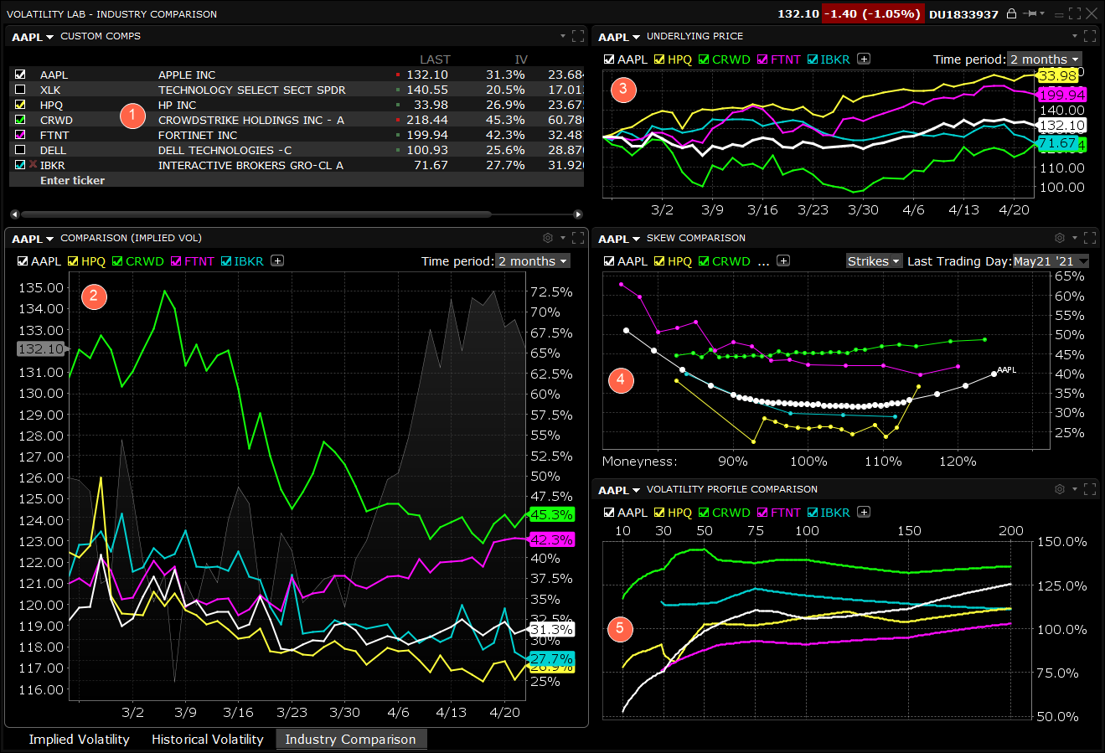Toggle the AAPL checkbox in Custom Comps list

point(21,75)
